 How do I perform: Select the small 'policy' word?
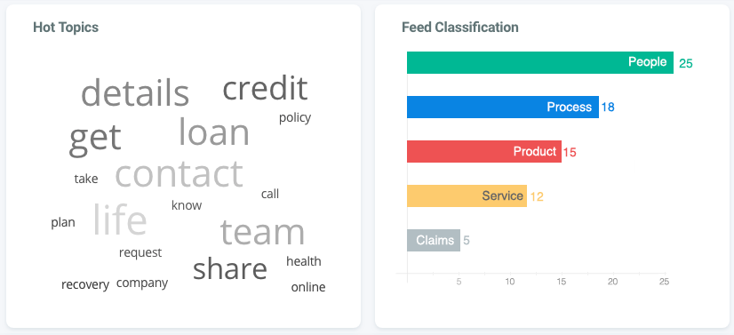(x=295, y=118)
